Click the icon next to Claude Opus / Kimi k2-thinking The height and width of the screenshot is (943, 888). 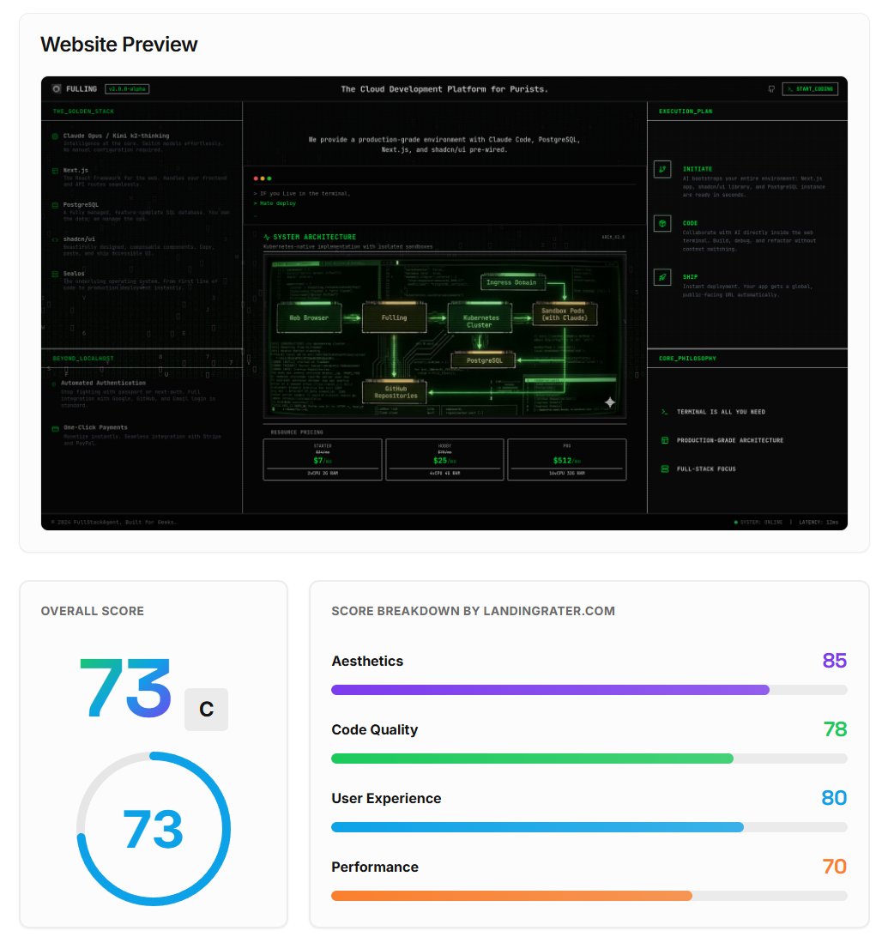55,136
